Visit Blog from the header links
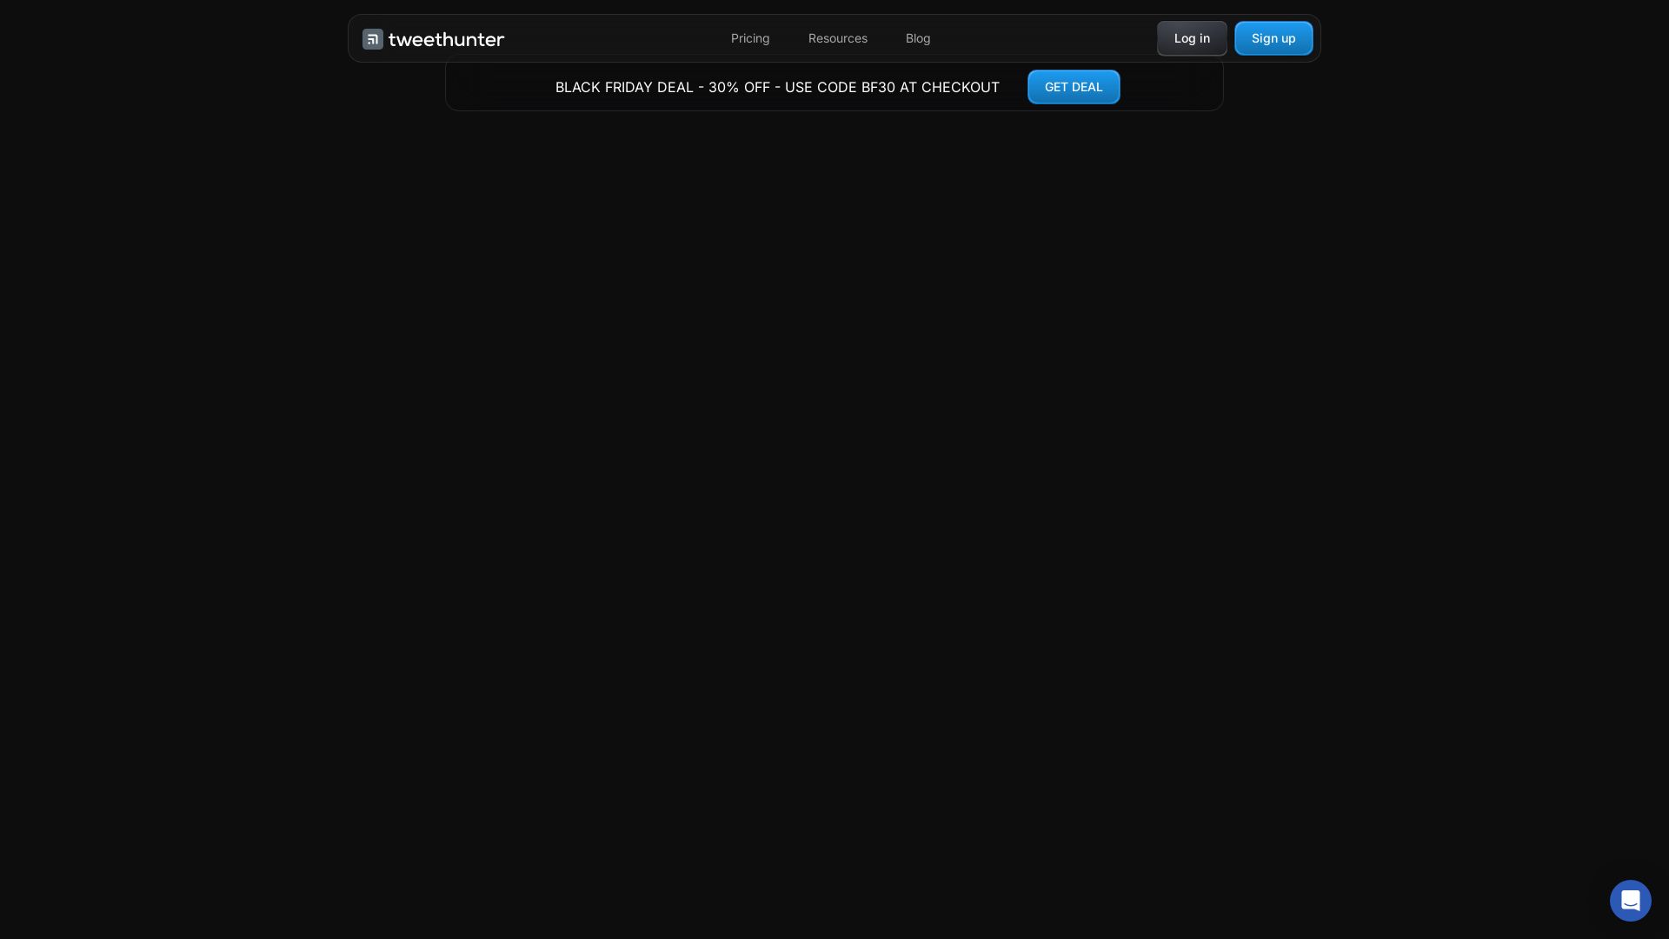 tap(918, 38)
